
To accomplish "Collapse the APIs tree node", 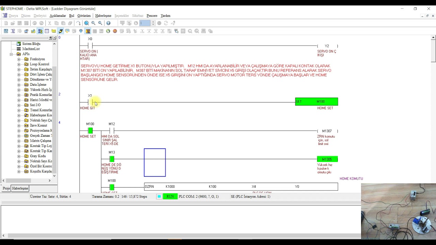I will [11, 54].
